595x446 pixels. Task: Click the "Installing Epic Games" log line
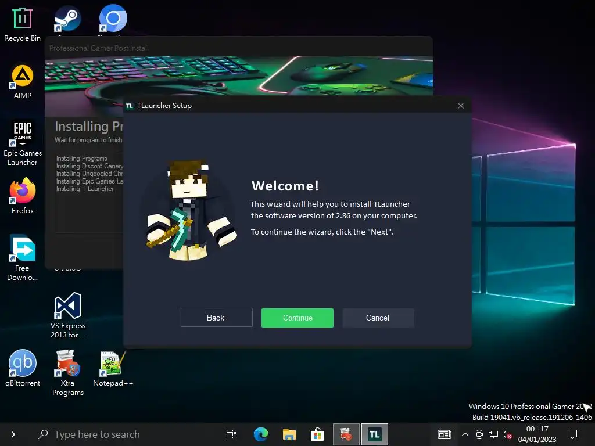(90, 181)
